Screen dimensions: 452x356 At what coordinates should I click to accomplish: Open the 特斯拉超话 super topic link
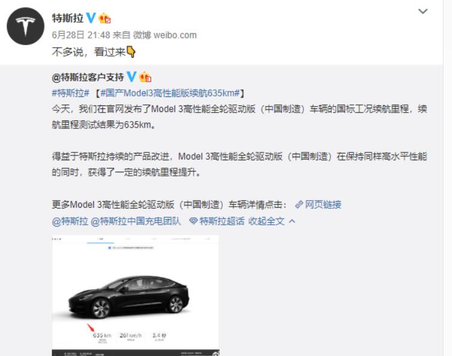pos(222,221)
